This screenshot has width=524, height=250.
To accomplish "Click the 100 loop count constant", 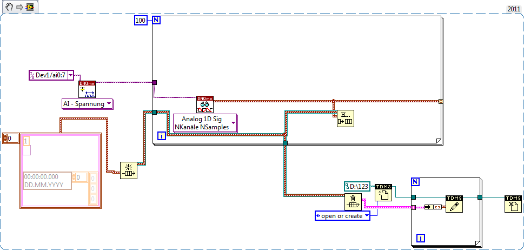I will (x=141, y=21).
